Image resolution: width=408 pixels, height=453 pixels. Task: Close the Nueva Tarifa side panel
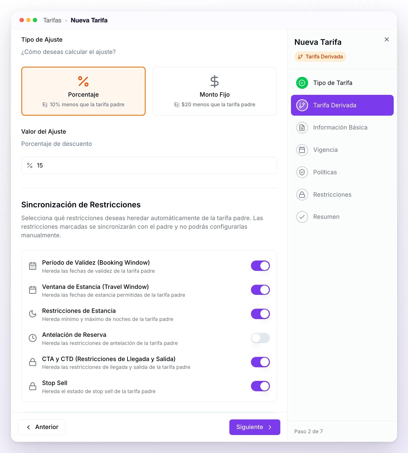[x=387, y=39]
